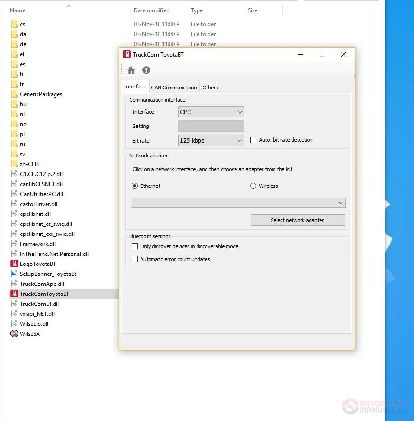Open the Interface CPC dropdown
Screen dimensions: 414x421
(211, 112)
